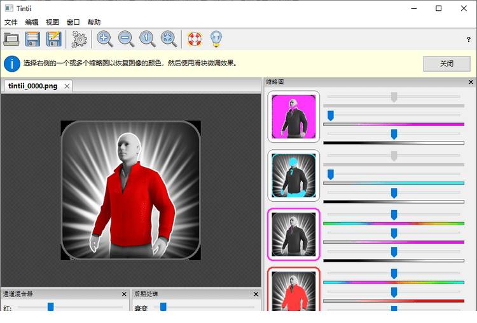477x323 pixels.
Task: Open the 编辑 menu
Action: coord(32,22)
